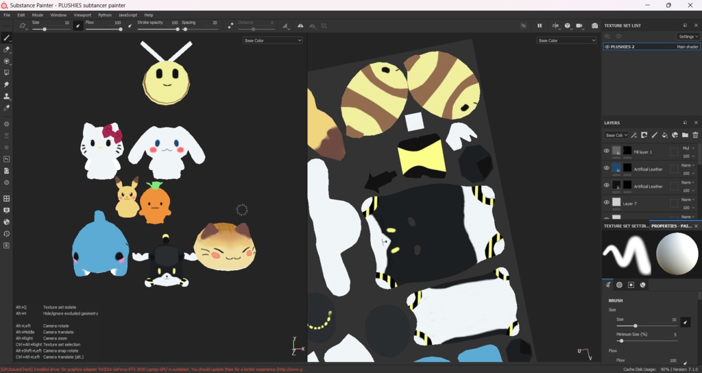Screen dimensions: 702x373
Task: Toggle flow pen pressure icon next to Flow slider
Action: pyautogui.click(x=130, y=26)
